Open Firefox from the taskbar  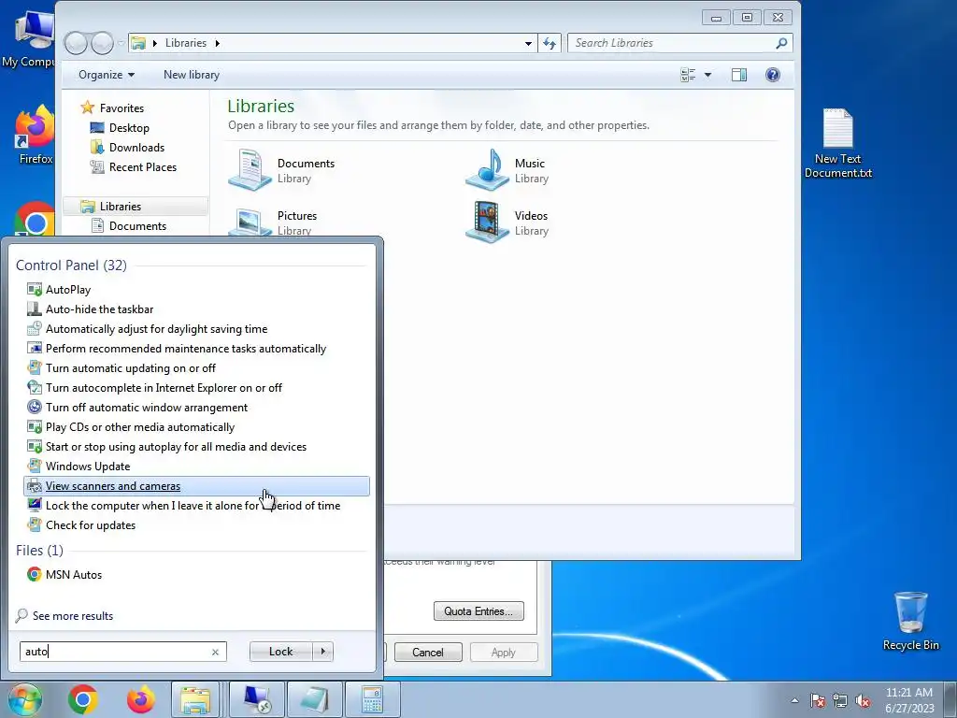[x=140, y=699]
